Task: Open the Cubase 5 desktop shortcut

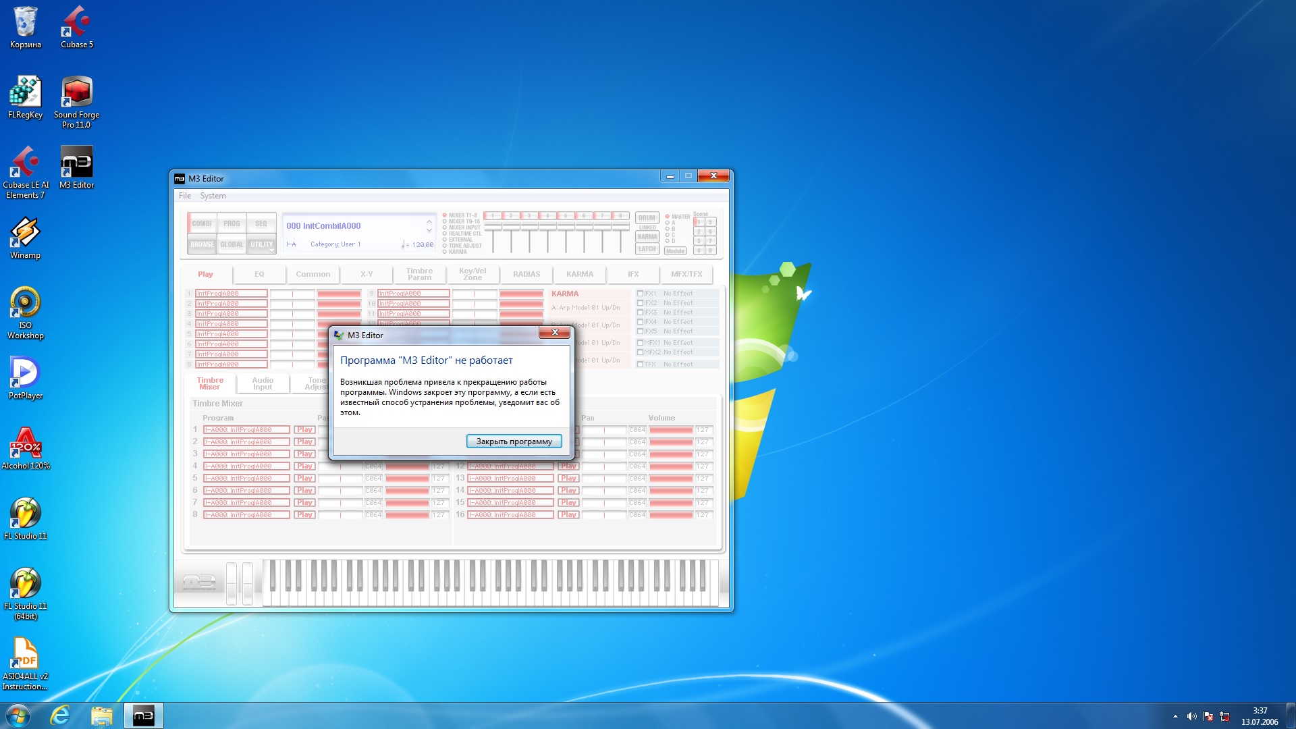Action: (76, 27)
